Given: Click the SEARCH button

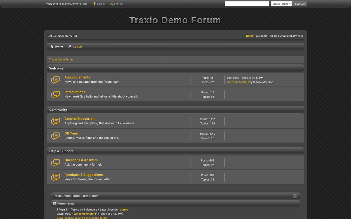Looking at the screenshot, I should [300, 4].
